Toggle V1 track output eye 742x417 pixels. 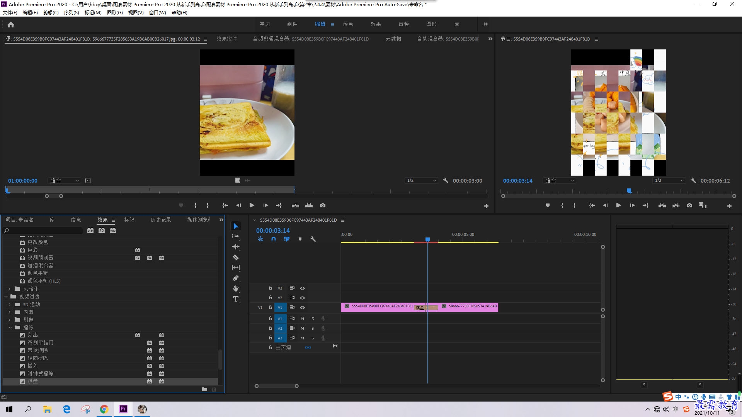click(303, 308)
